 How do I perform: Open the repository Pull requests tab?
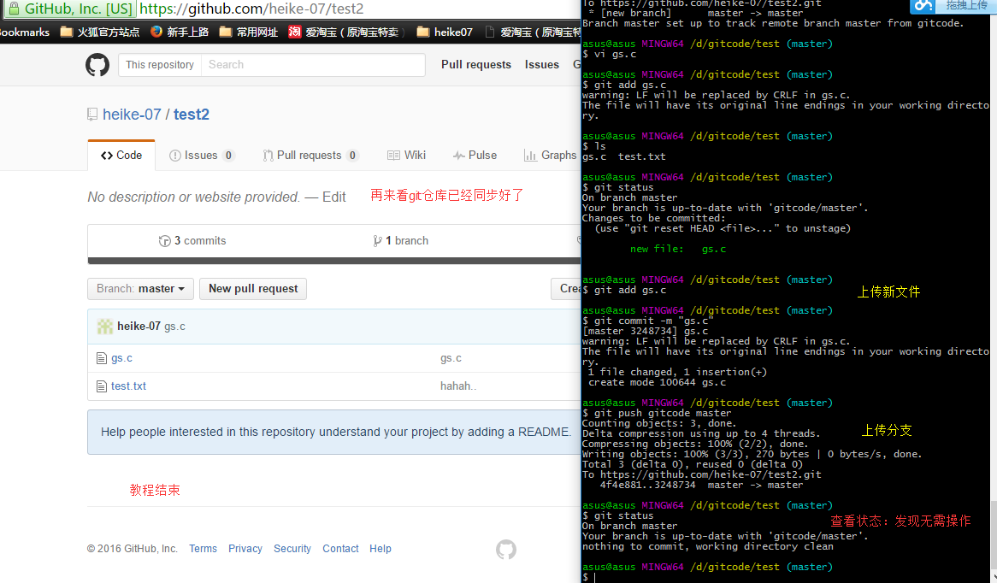coord(311,155)
